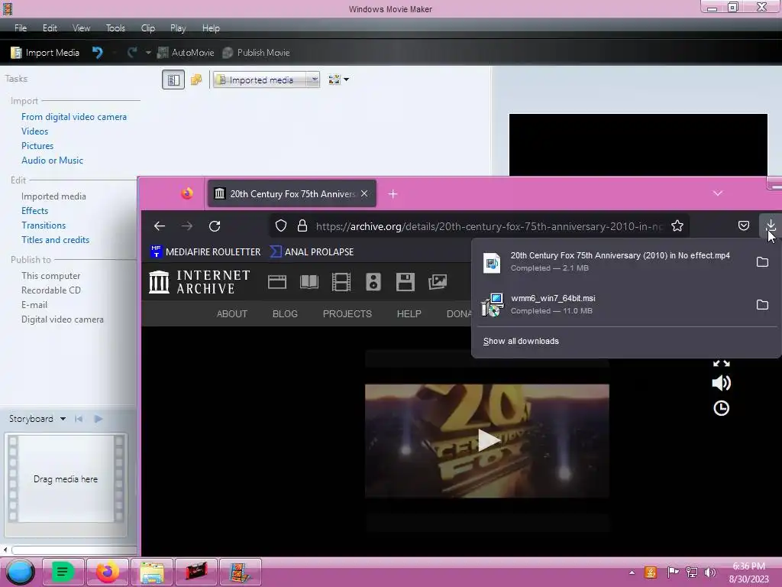Click the Drag media here storyboard slot

pos(66,479)
